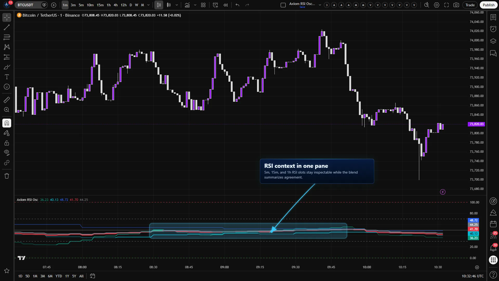
Task: Select the 15m timeframe
Action: 100,5
